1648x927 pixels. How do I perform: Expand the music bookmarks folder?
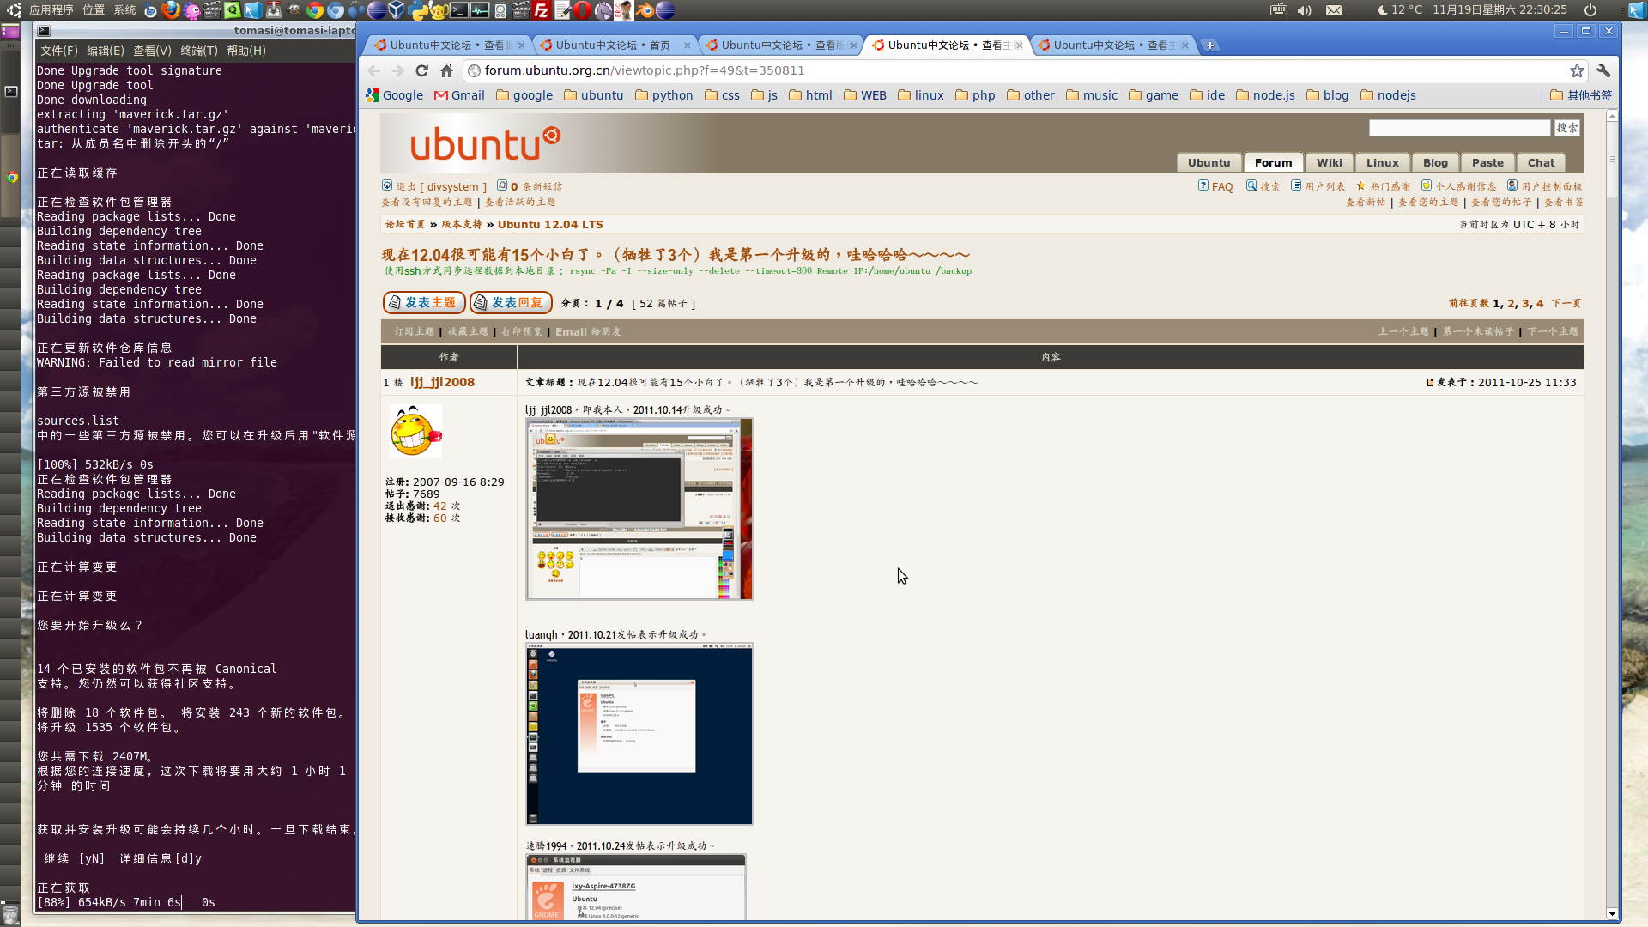pyautogui.click(x=1091, y=95)
